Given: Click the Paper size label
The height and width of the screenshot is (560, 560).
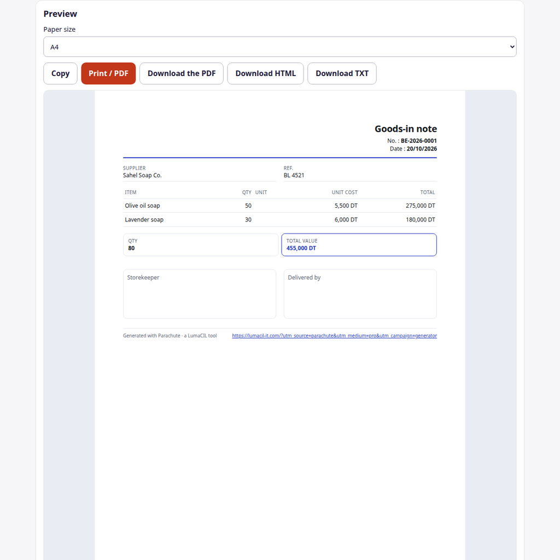Looking at the screenshot, I should pyautogui.click(x=59, y=30).
